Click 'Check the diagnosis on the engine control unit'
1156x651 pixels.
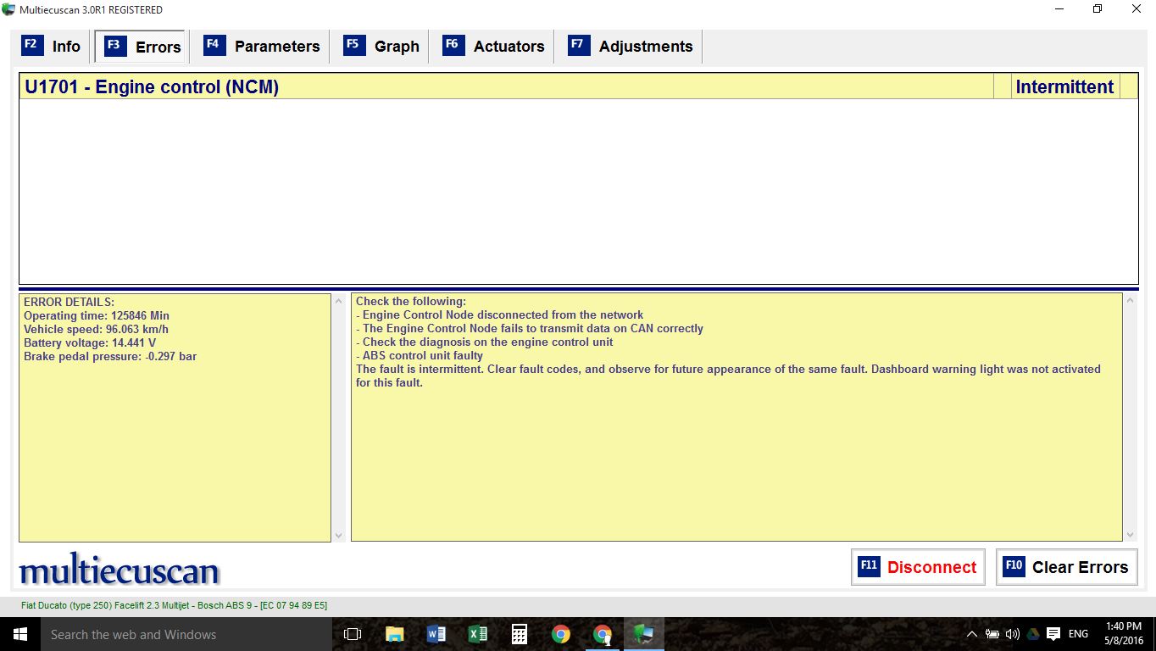pos(484,342)
